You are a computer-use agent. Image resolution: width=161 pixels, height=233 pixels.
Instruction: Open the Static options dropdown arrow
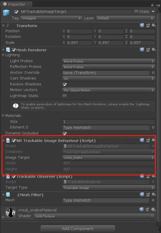click(153, 12)
